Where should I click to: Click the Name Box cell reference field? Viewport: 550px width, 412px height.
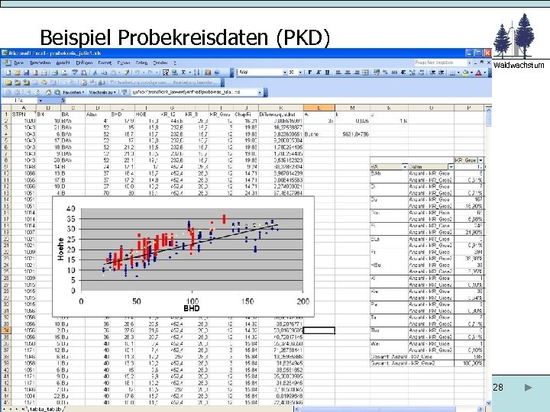coord(19,101)
